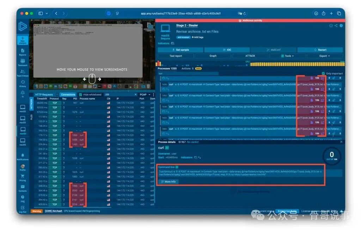Click anti-evasion tag
Image resolution: width=361 pixels, height=230 pixels.
point(183,37)
